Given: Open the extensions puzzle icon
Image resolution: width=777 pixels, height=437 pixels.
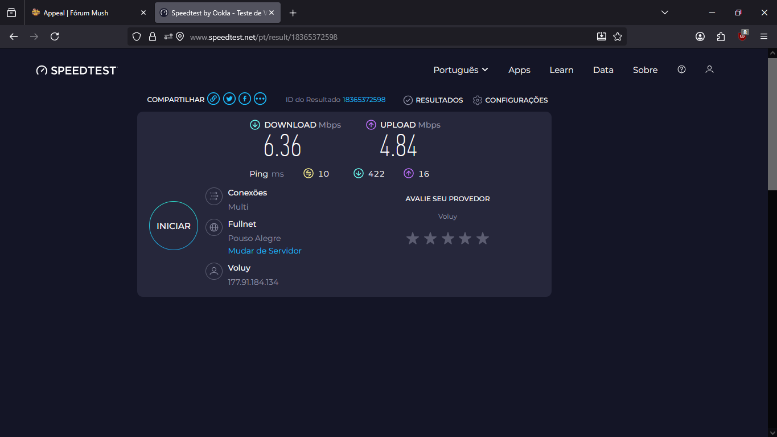Looking at the screenshot, I should click(721, 36).
